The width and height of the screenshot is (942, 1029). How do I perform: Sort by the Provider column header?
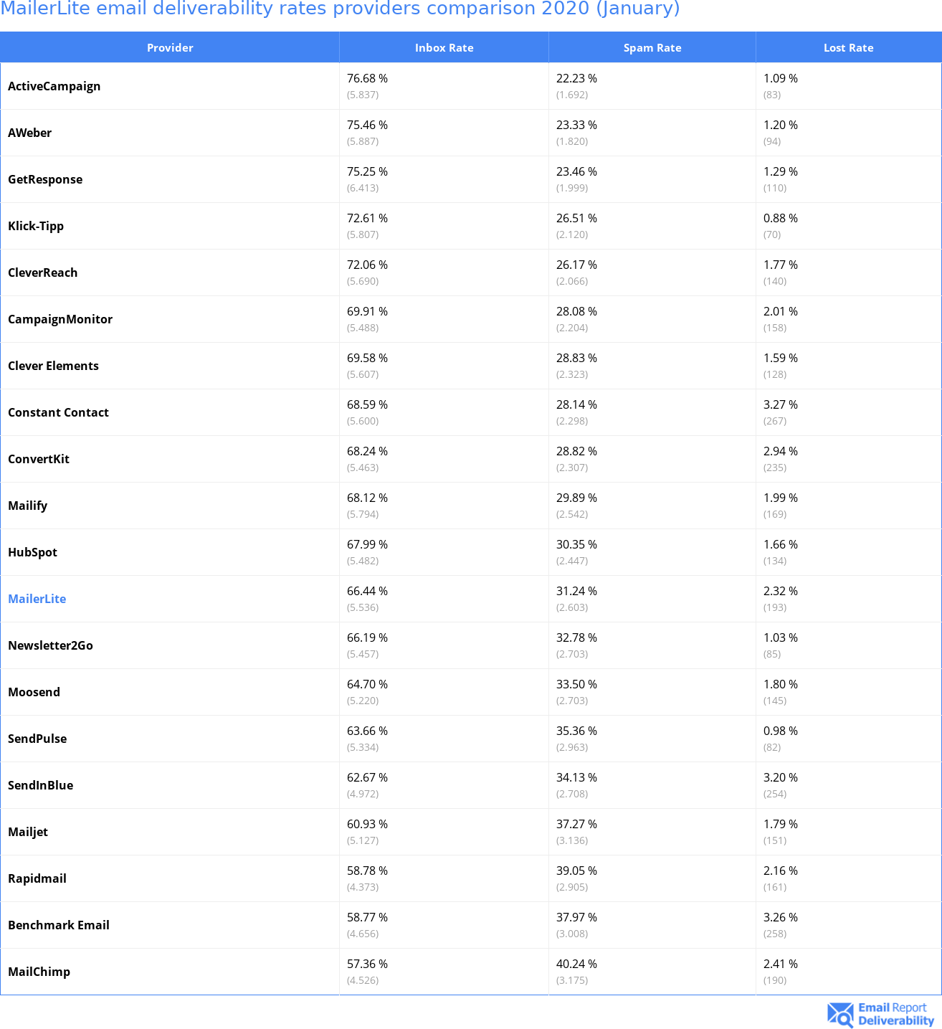tap(170, 48)
